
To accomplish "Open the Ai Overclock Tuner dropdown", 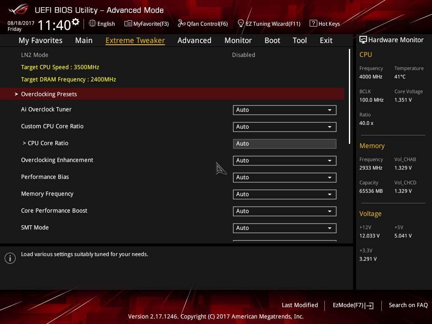I will (285, 110).
